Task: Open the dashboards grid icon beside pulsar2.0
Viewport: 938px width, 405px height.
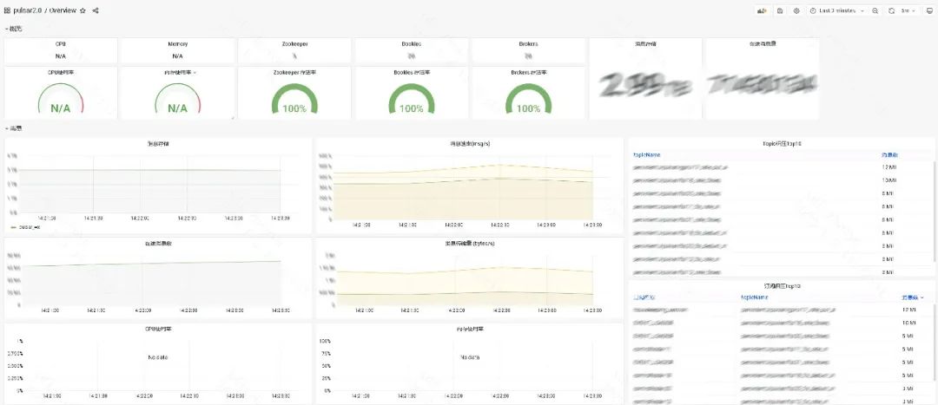Action: (x=7, y=10)
